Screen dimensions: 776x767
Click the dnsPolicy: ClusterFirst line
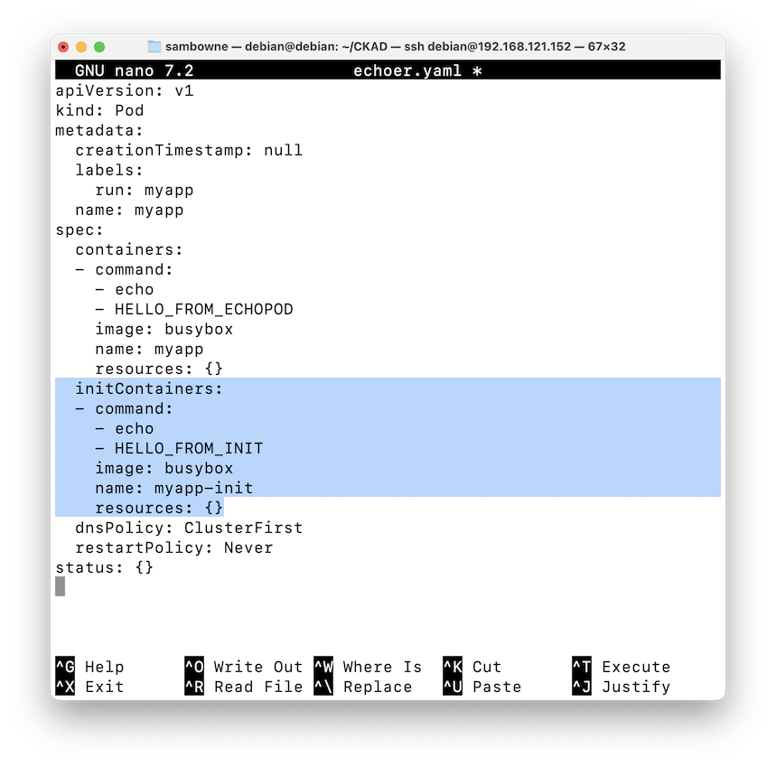[189, 528]
